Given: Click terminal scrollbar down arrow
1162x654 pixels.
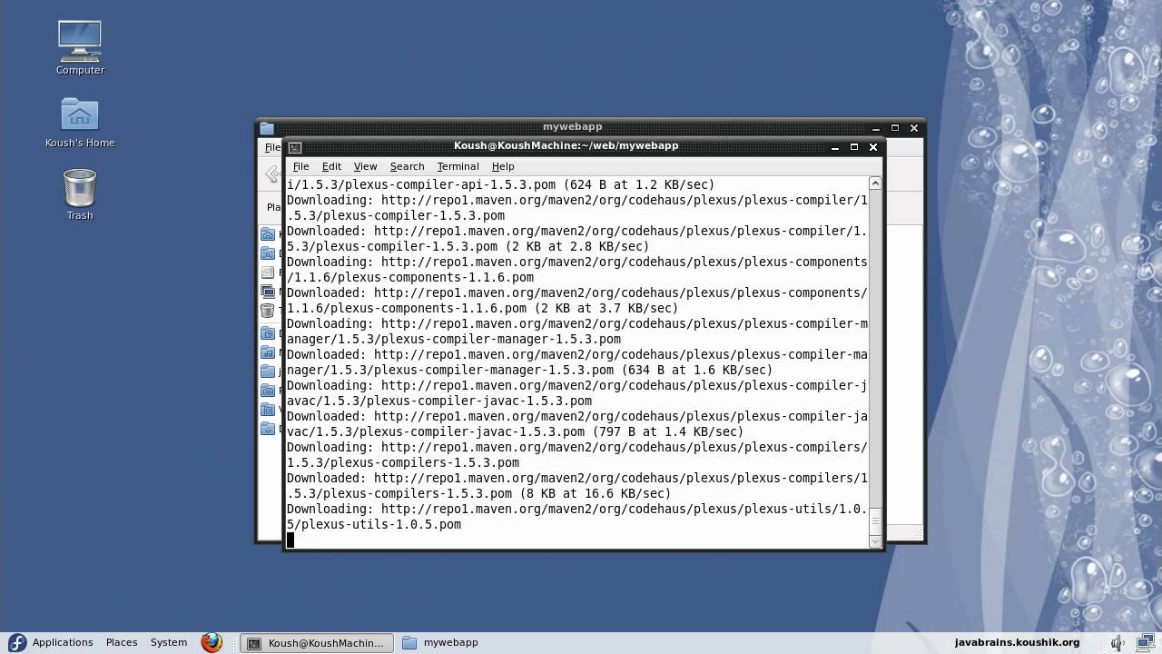Looking at the screenshot, I should coord(875,541).
